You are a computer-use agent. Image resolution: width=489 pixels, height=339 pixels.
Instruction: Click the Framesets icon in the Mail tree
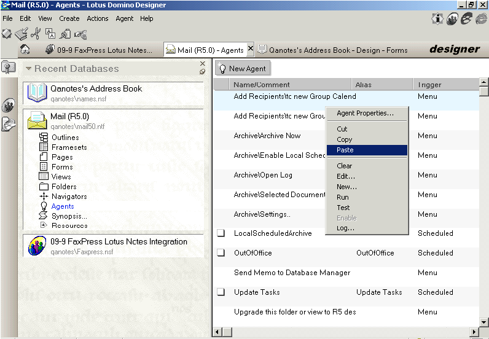tap(44, 147)
